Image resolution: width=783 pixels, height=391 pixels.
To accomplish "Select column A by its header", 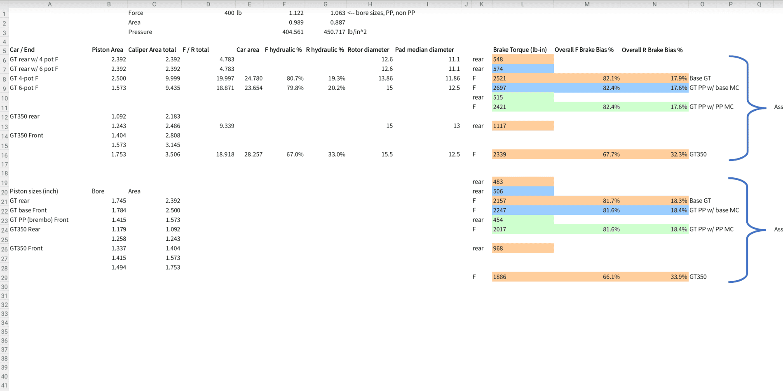I will click(50, 4).
